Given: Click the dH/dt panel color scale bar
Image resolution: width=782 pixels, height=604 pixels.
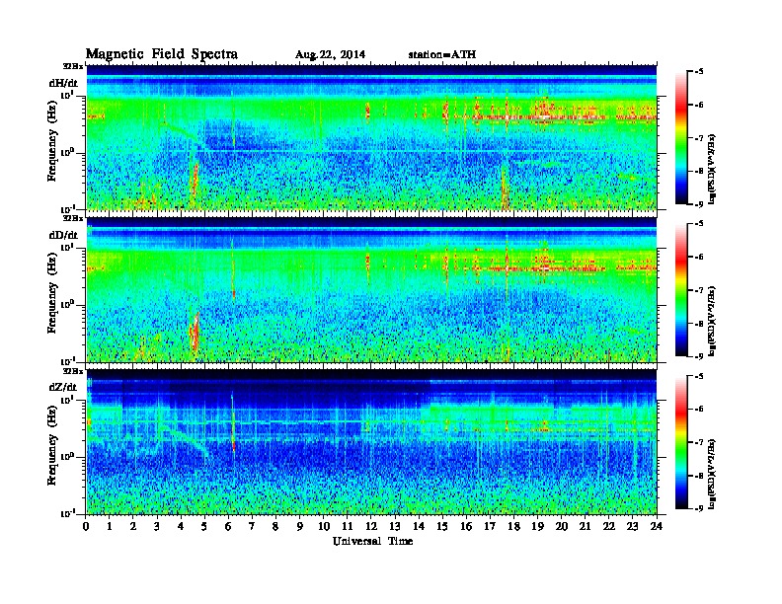Looking at the screenshot, I should 680,137.
